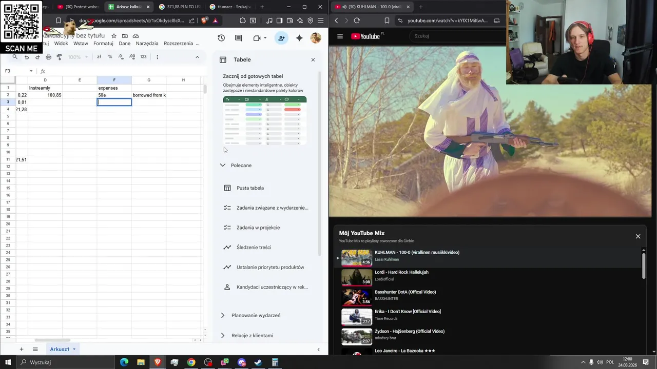Start a Meet call camera icon
657x369 pixels.
257,38
